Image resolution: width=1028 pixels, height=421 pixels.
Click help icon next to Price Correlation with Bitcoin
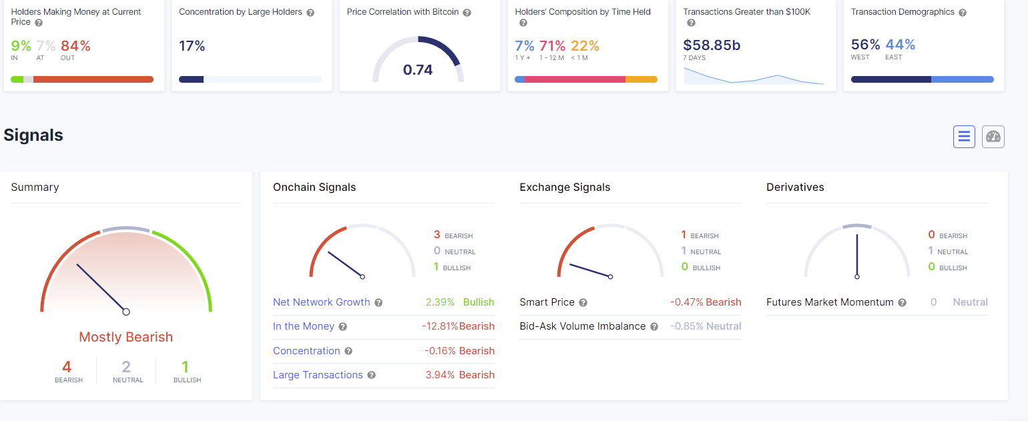point(467,13)
